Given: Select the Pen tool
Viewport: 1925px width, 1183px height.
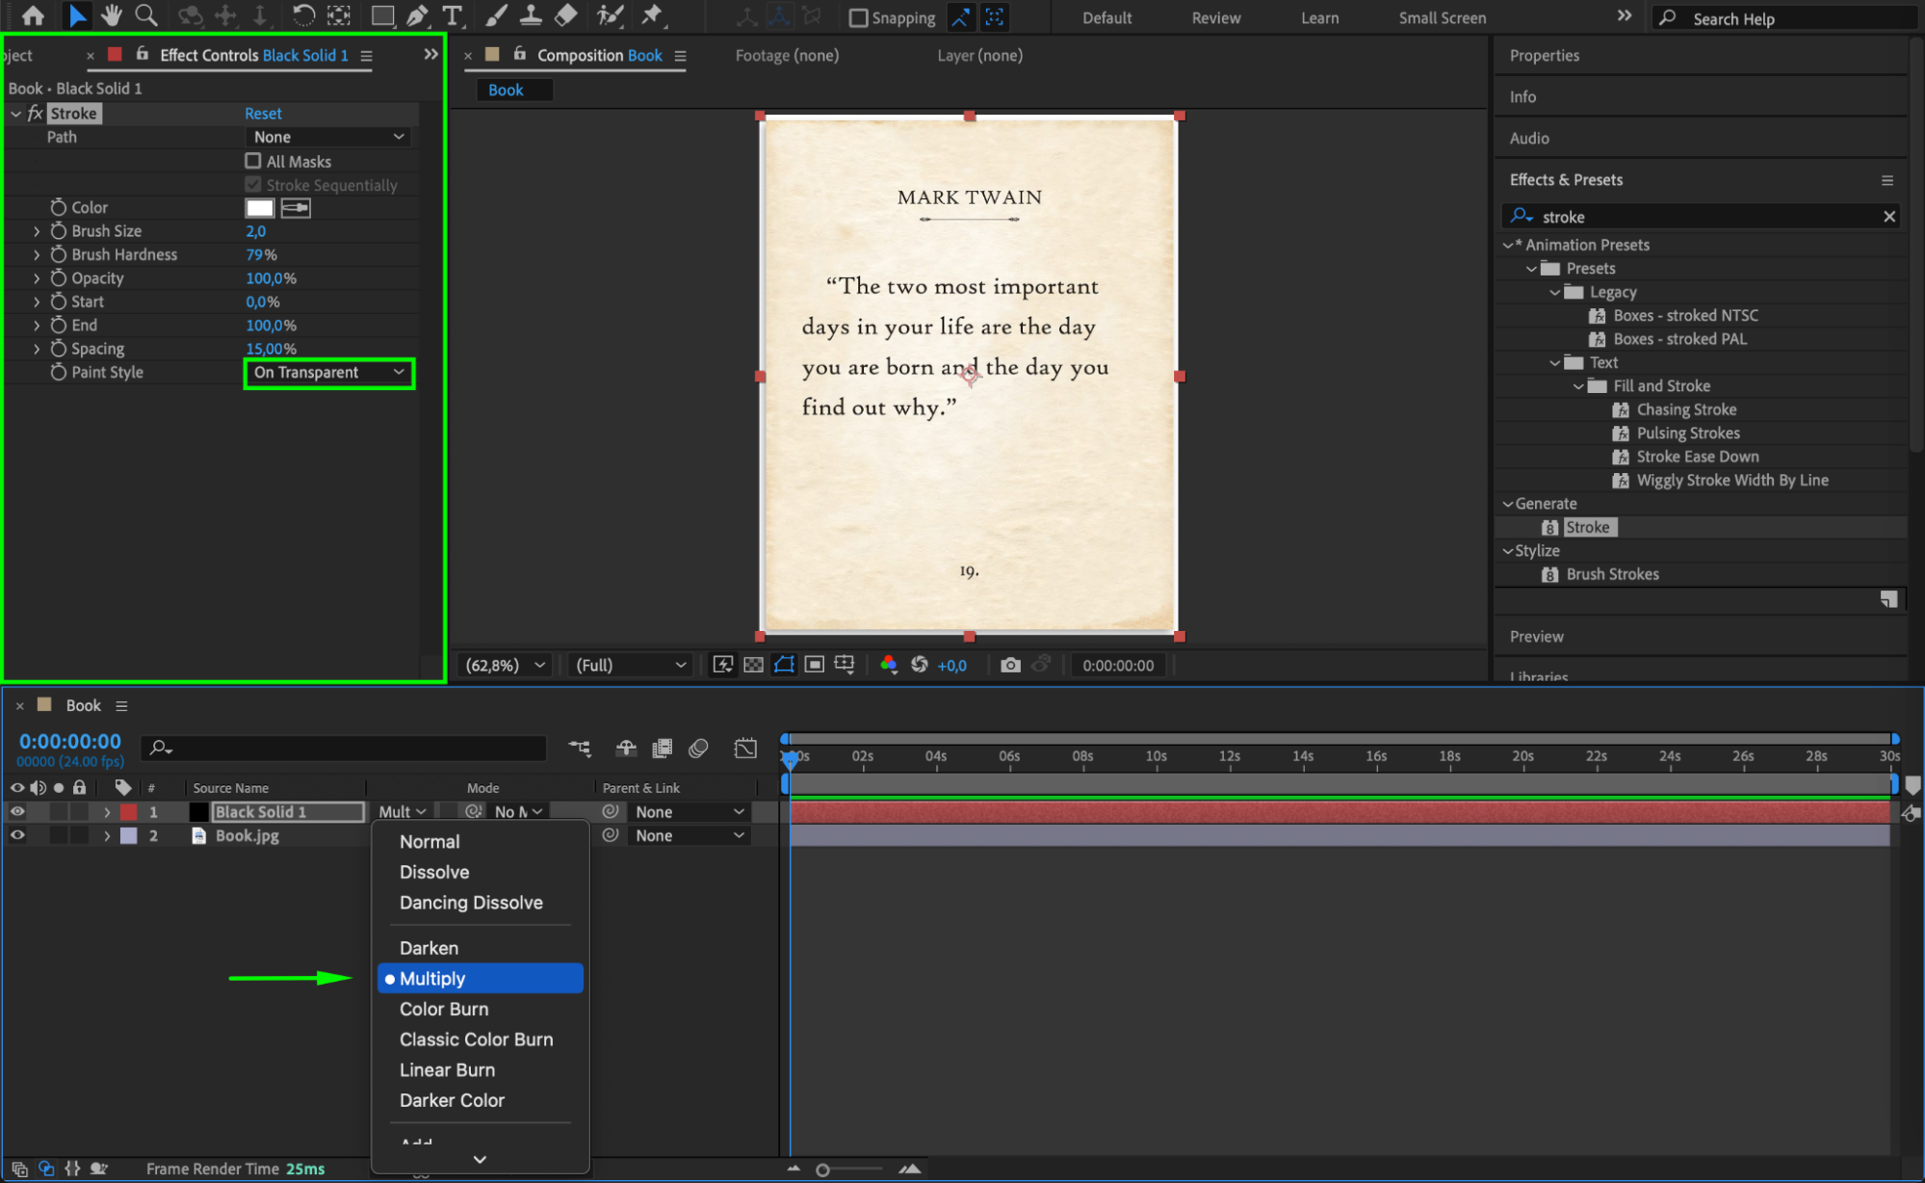Looking at the screenshot, I should click(x=417, y=15).
